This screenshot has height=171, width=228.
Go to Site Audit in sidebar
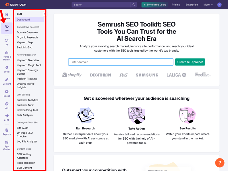click(x=23, y=128)
